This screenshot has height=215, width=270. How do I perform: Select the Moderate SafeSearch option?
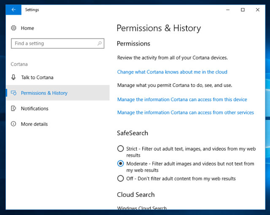pyautogui.click(x=121, y=163)
